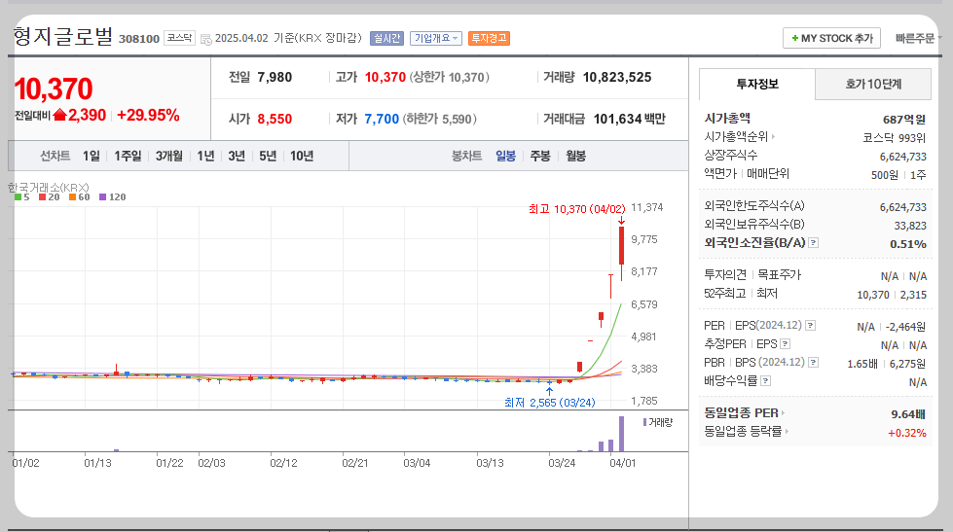Screen dimensions: 953x532
Task: Open the 동일업종 등락률 link
Action: (x=746, y=432)
